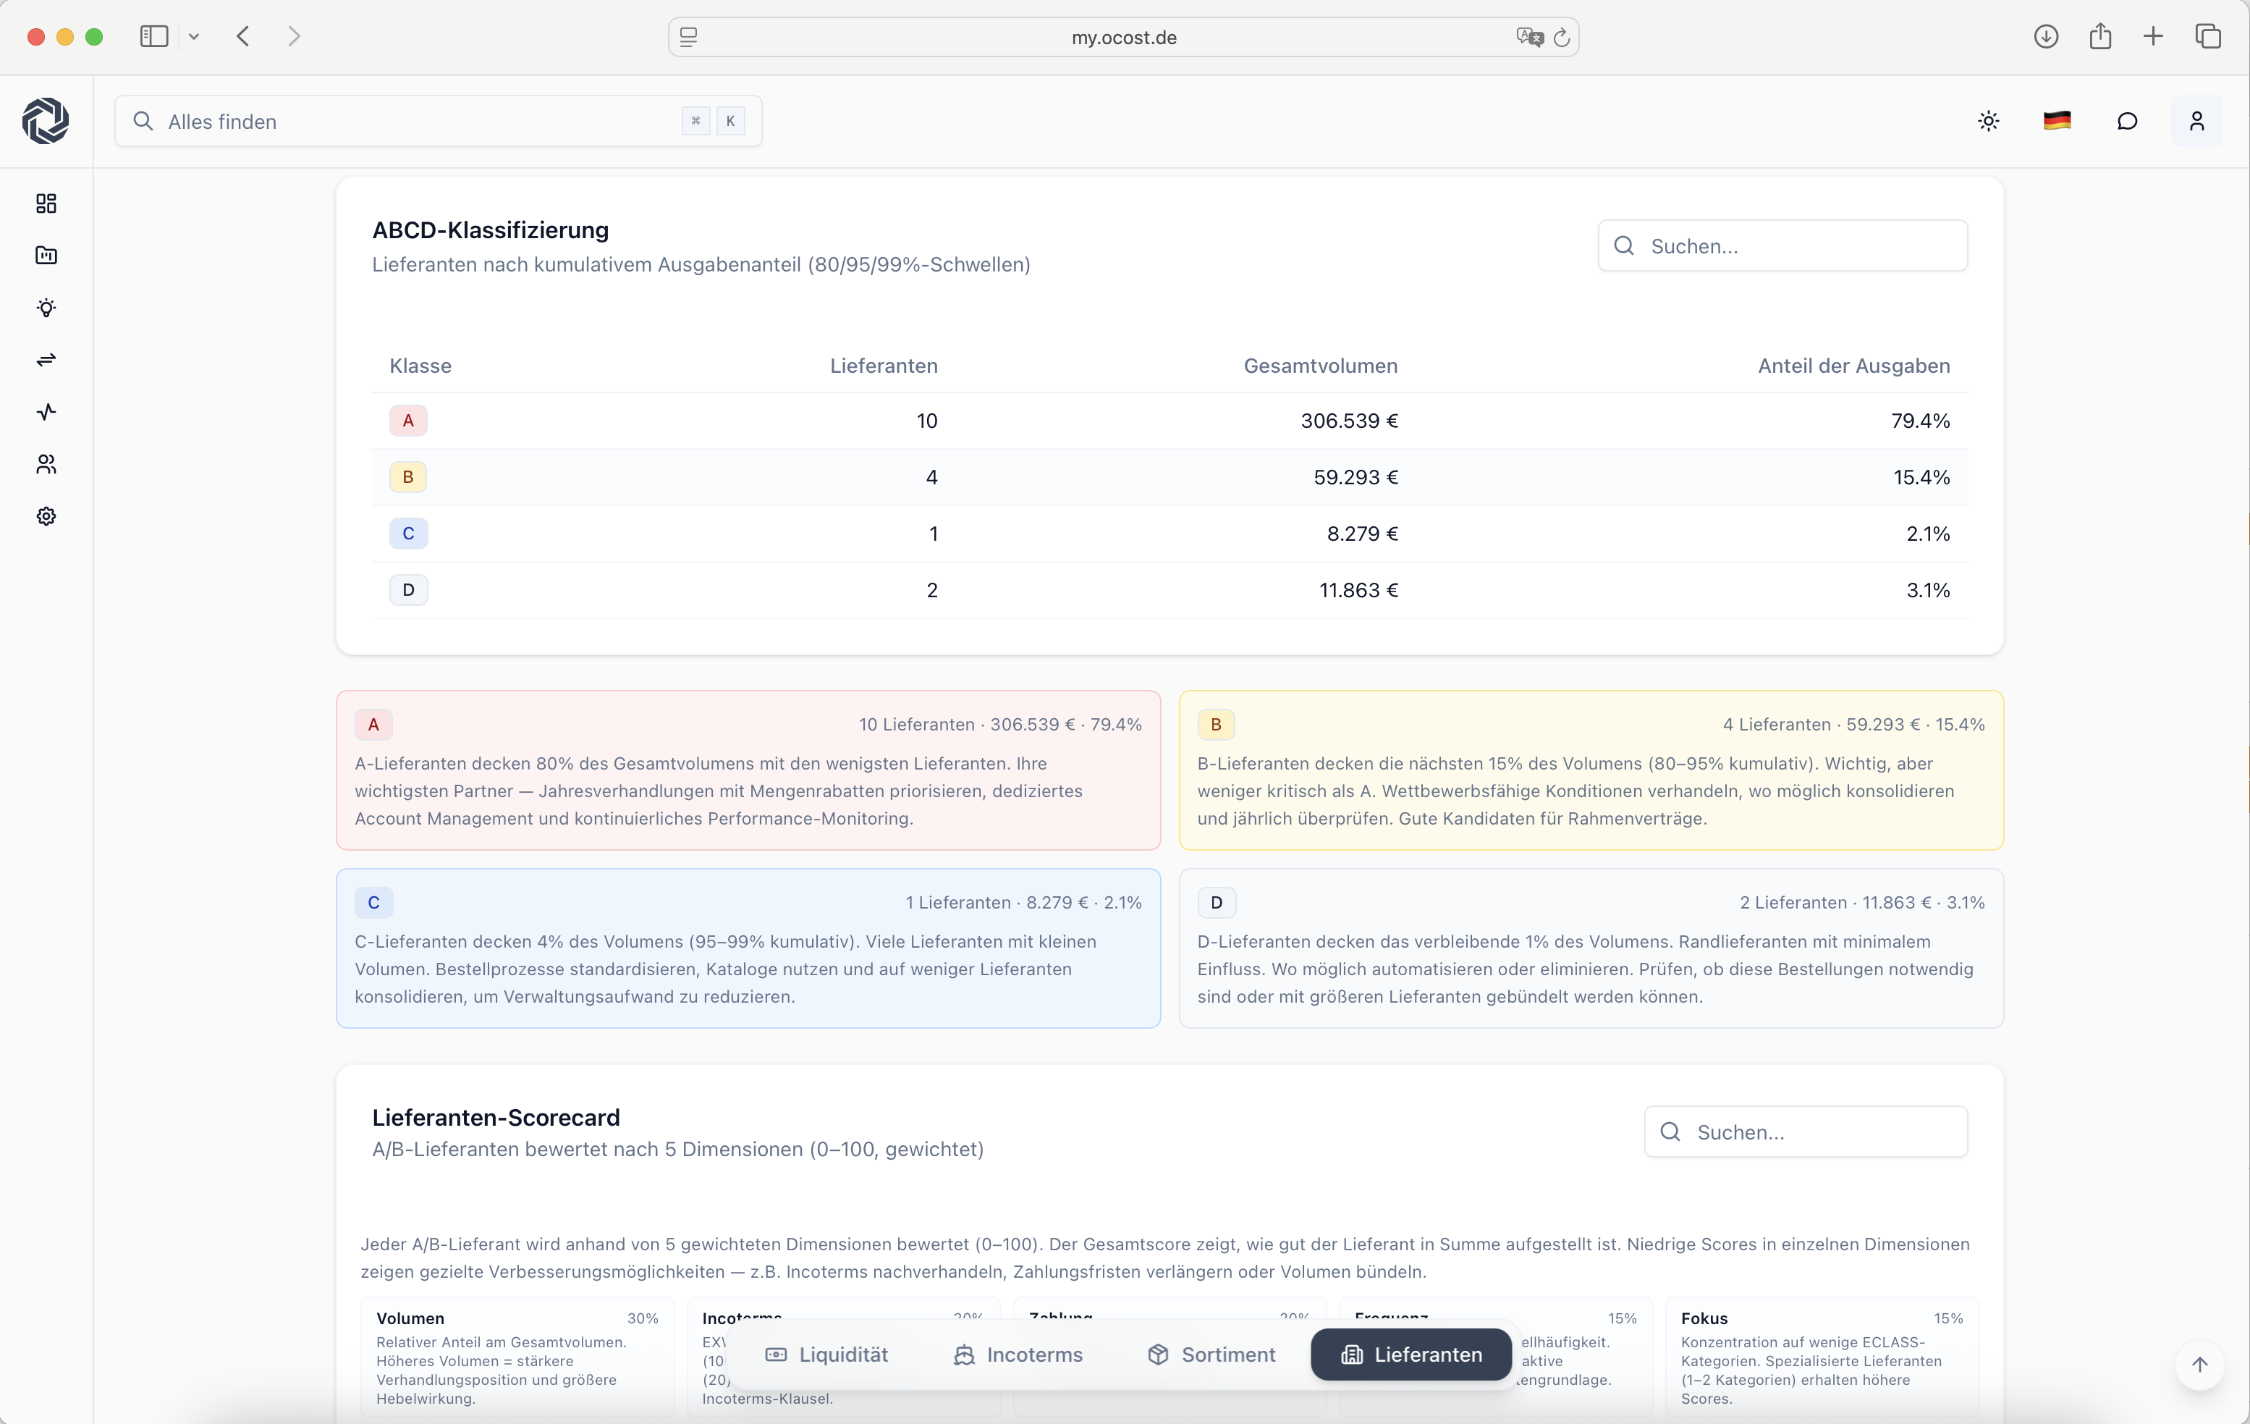Viewport: 2250px width, 1424px height.
Task: Open the folder chart icon in sidebar
Action: 46,256
